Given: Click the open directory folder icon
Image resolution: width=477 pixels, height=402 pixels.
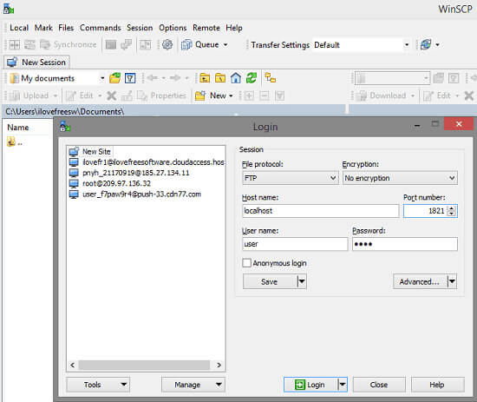Looking at the screenshot, I should tap(115, 78).
